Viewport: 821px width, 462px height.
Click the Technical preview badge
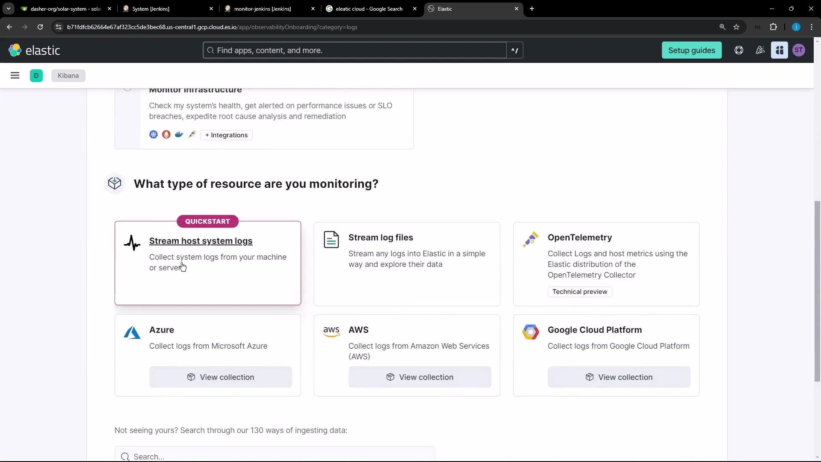coord(580,292)
